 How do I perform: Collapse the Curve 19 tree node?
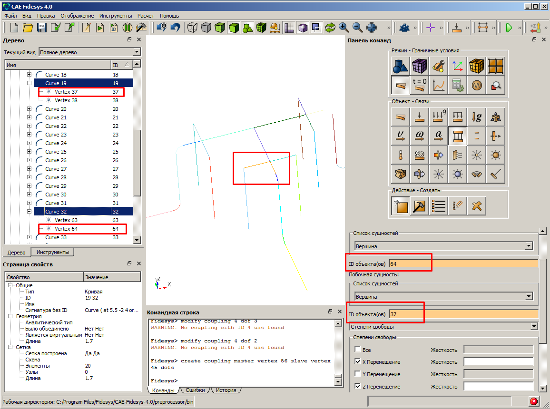point(29,83)
